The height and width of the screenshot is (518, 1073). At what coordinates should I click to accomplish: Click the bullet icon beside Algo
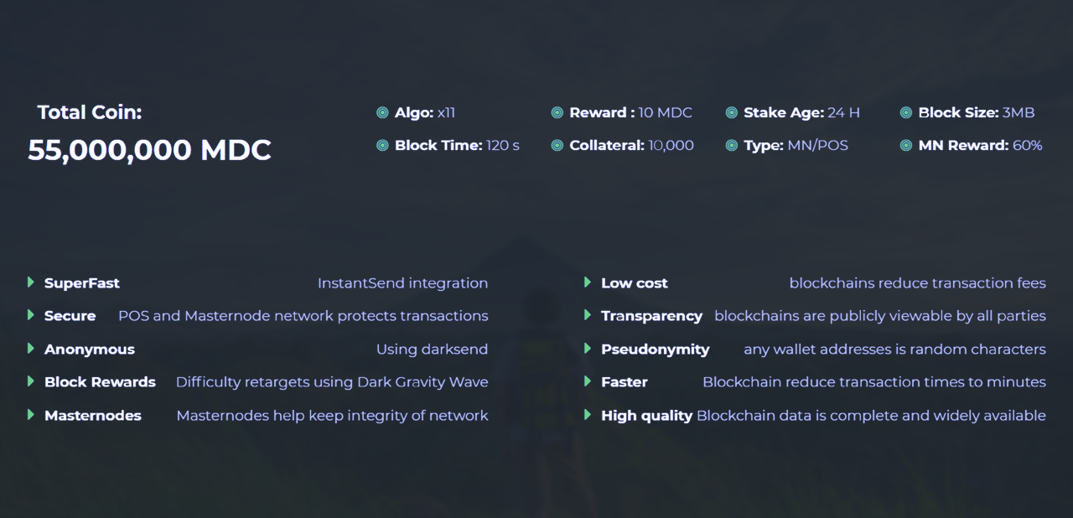click(382, 112)
